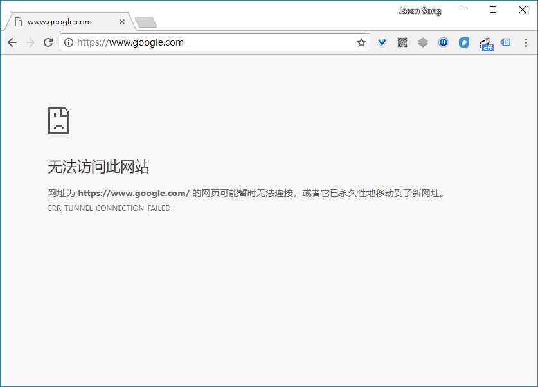Maximize the browser window
This screenshot has width=538, height=387.
point(493,10)
